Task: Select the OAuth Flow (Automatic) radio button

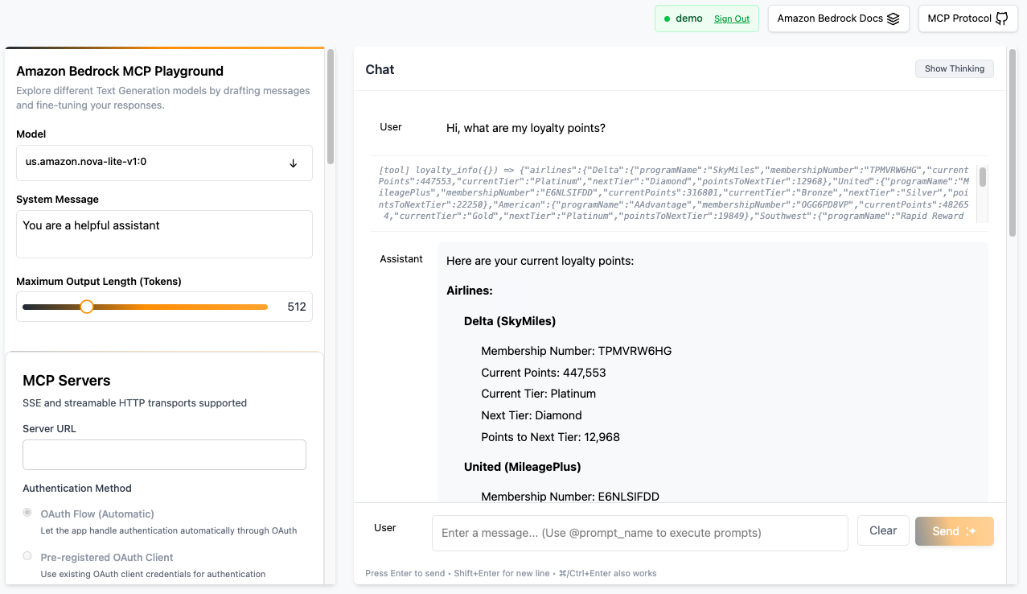Action: [x=27, y=512]
